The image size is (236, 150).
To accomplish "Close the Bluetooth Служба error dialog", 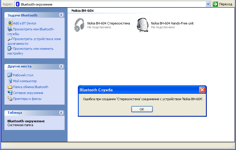I will (x=202, y=90).
